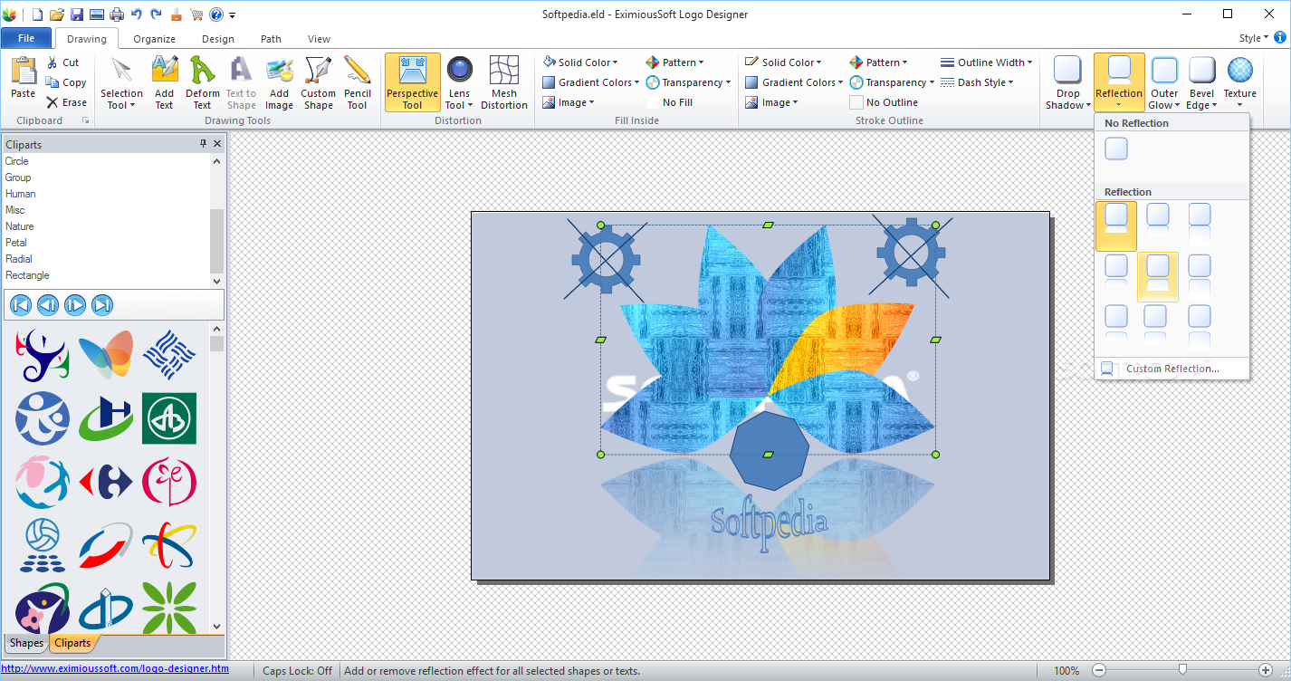The height and width of the screenshot is (681, 1291).
Task: Click the Text to Shape tool
Action: tap(241, 82)
